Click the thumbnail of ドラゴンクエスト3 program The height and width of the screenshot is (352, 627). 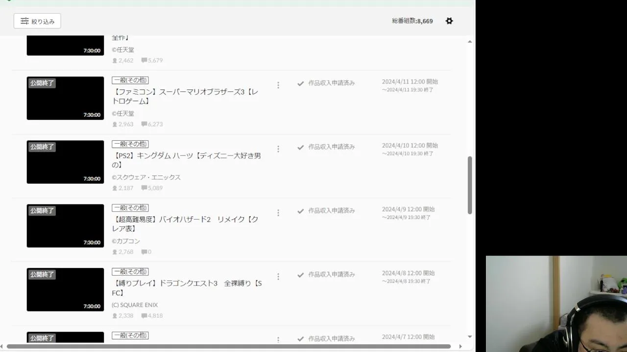point(65,289)
